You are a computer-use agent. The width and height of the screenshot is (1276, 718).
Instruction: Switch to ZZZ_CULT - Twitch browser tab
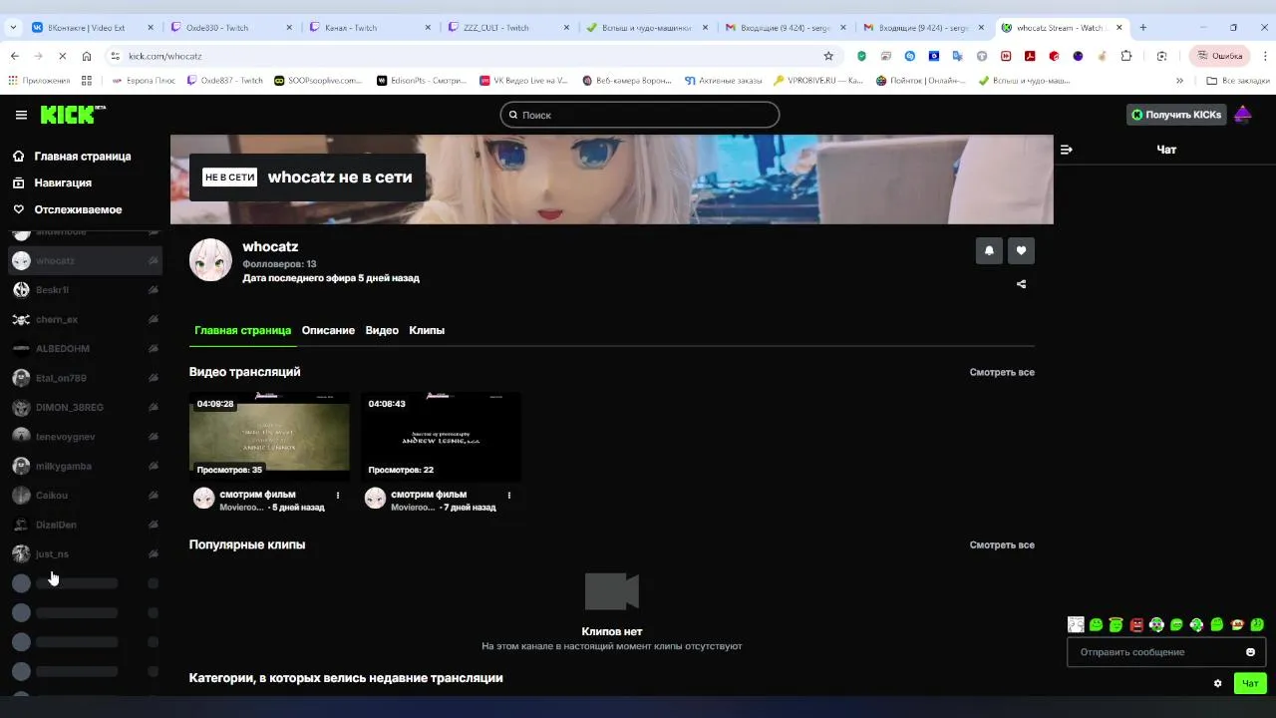tap(506, 28)
